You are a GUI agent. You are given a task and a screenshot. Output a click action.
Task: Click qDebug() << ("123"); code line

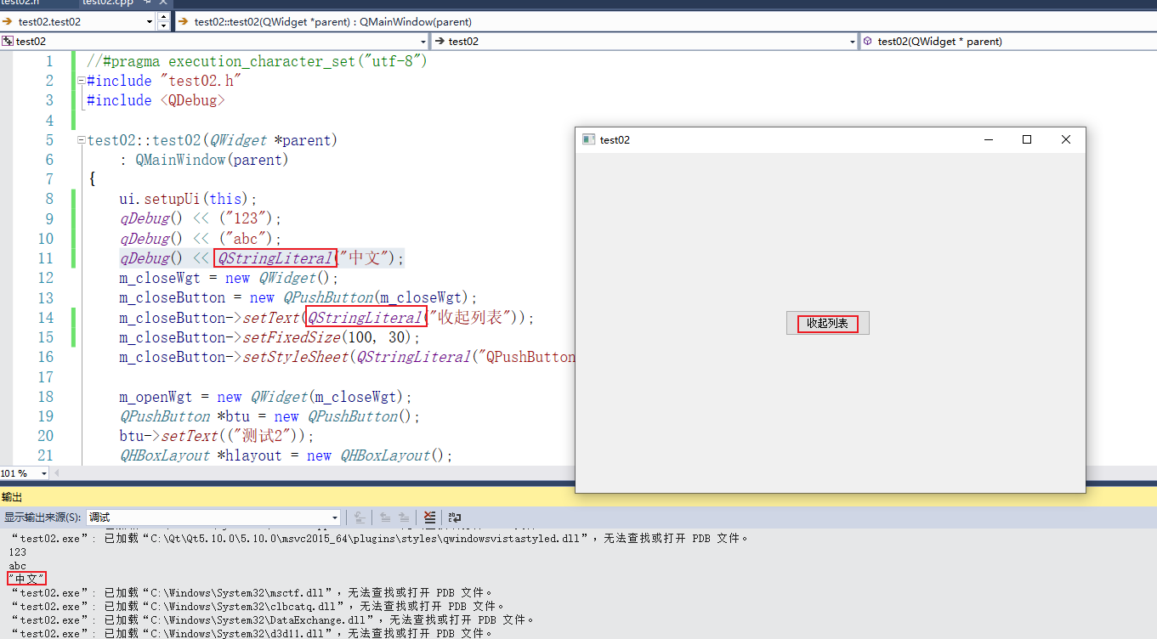tap(200, 218)
